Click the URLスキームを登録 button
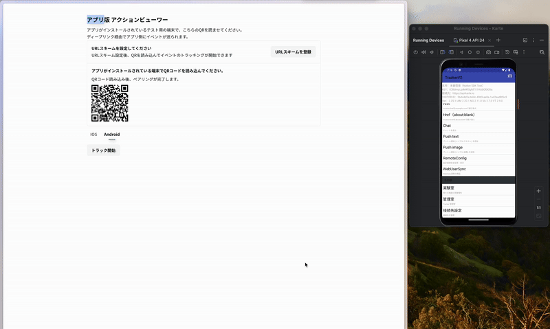Viewport: 550px width, 329px height. click(293, 52)
